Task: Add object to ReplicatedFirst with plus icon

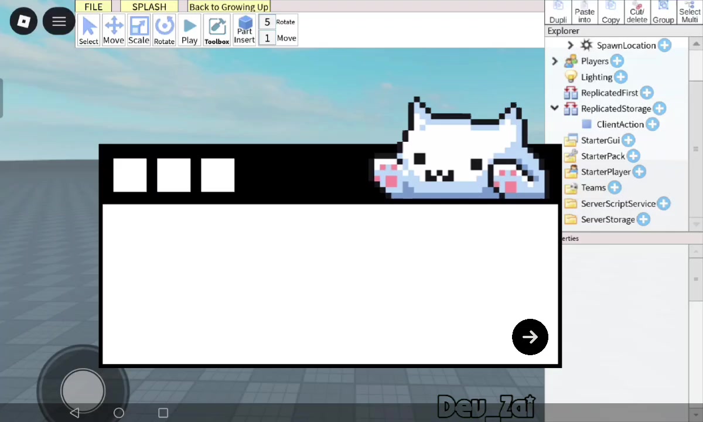Action: pyautogui.click(x=647, y=93)
